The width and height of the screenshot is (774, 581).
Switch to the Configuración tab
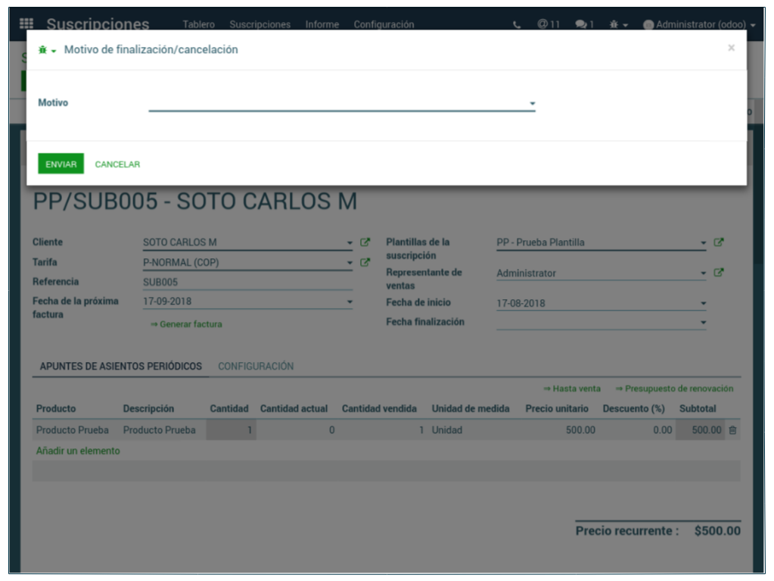point(256,366)
